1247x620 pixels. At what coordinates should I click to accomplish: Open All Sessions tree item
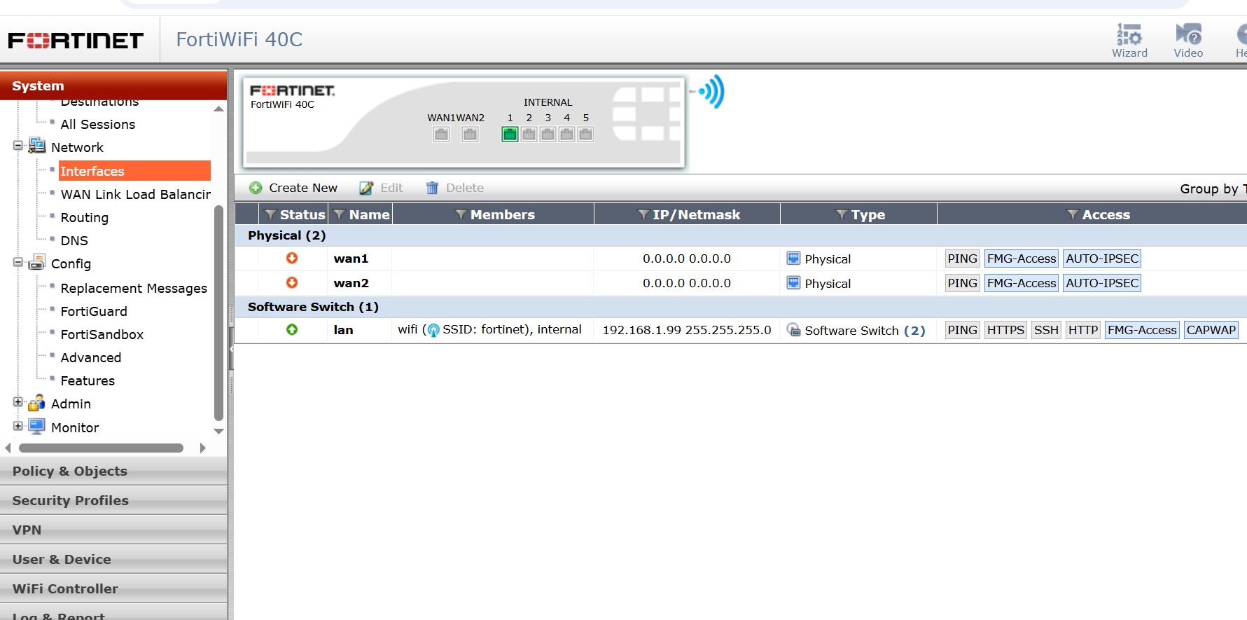tap(97, 124)
